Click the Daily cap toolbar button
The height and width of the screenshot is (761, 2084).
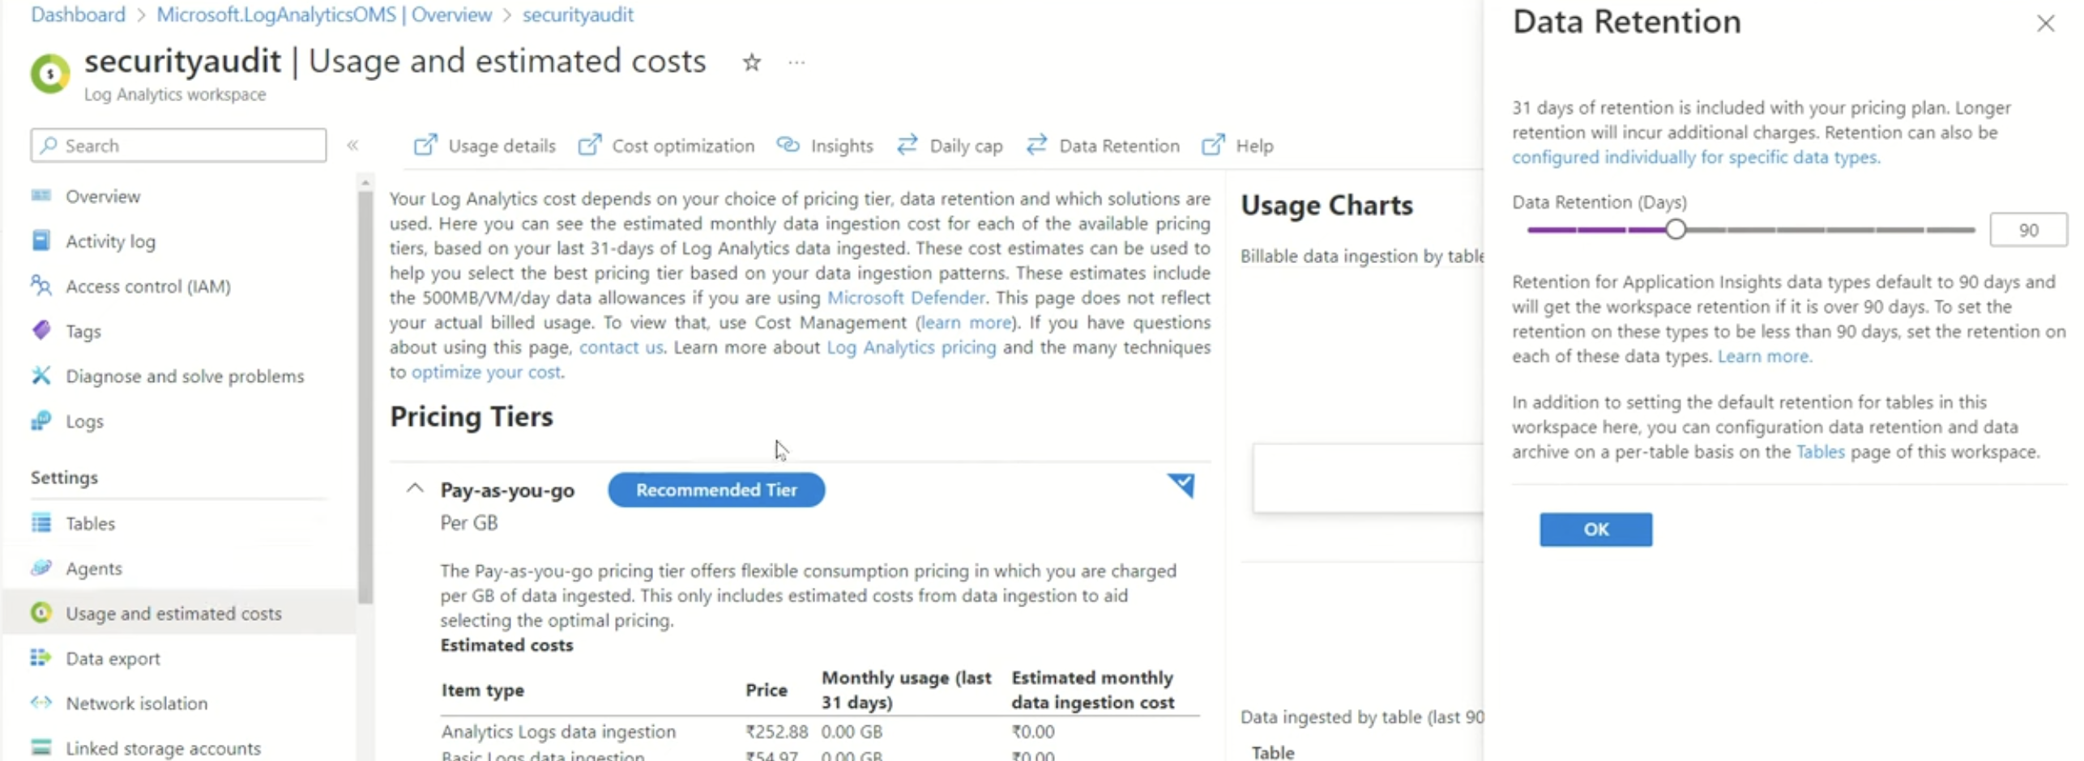pyautogui.click(x=950, y=146)
